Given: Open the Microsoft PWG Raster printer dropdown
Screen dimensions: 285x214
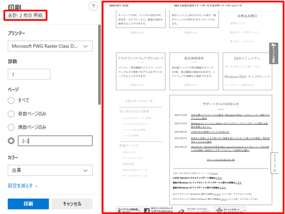Looking at the screenshot, I should click(x=50, y=46).
